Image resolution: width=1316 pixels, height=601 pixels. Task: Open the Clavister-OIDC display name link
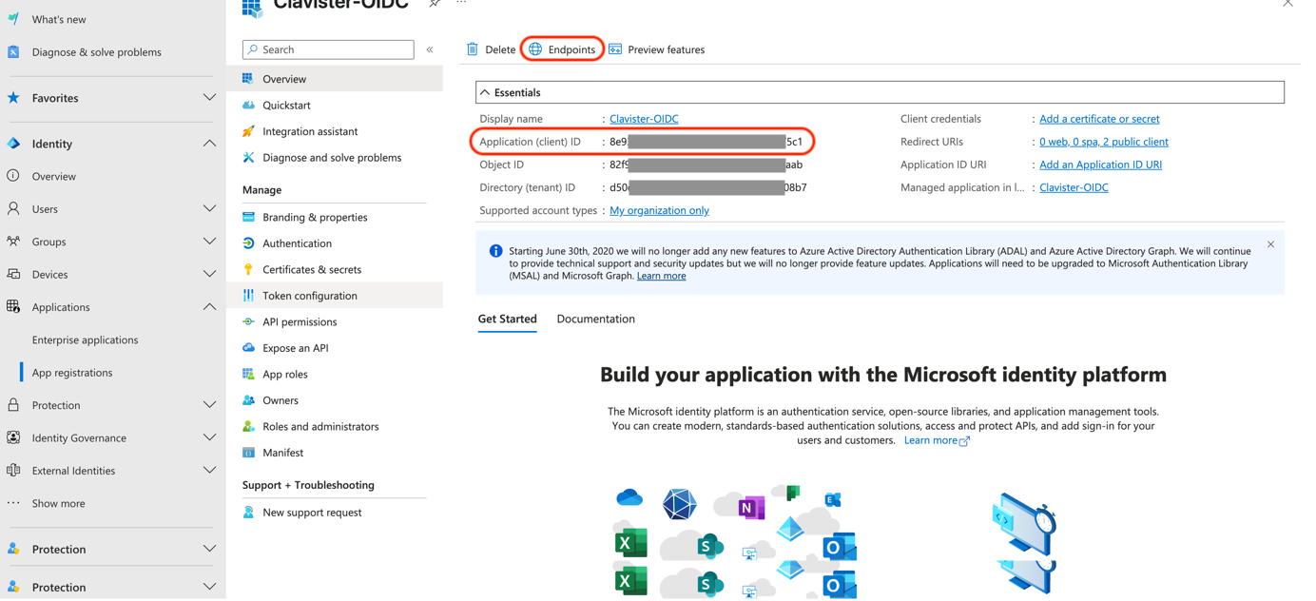(644, 119)
